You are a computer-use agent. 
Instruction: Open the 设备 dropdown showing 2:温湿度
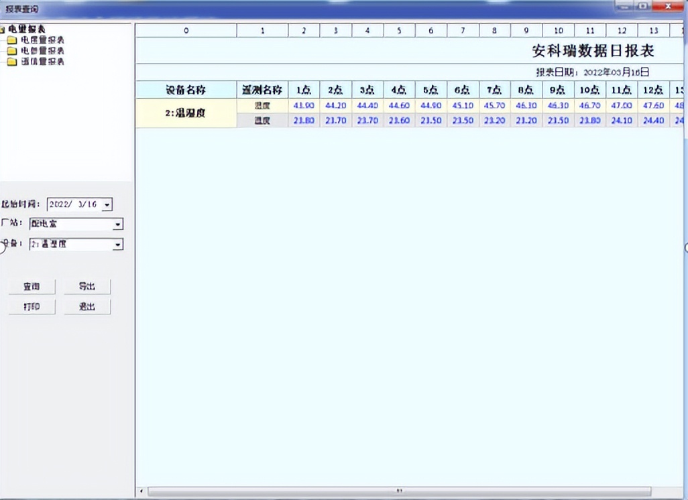118,245
